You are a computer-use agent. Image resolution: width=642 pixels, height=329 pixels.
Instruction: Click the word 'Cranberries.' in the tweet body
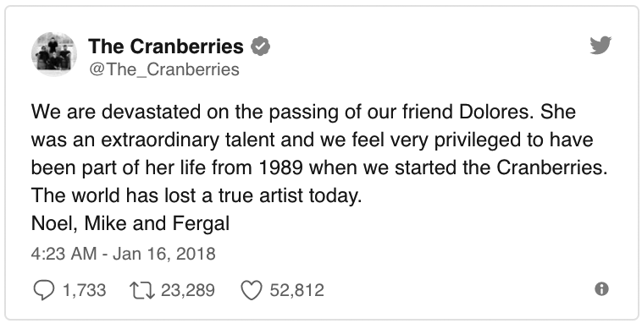[553, 167]
